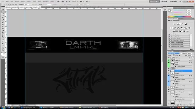Viewport: 195px width, 109px height.
Task: Add a Photo Filter adjustment
Action: click(186, 28)
